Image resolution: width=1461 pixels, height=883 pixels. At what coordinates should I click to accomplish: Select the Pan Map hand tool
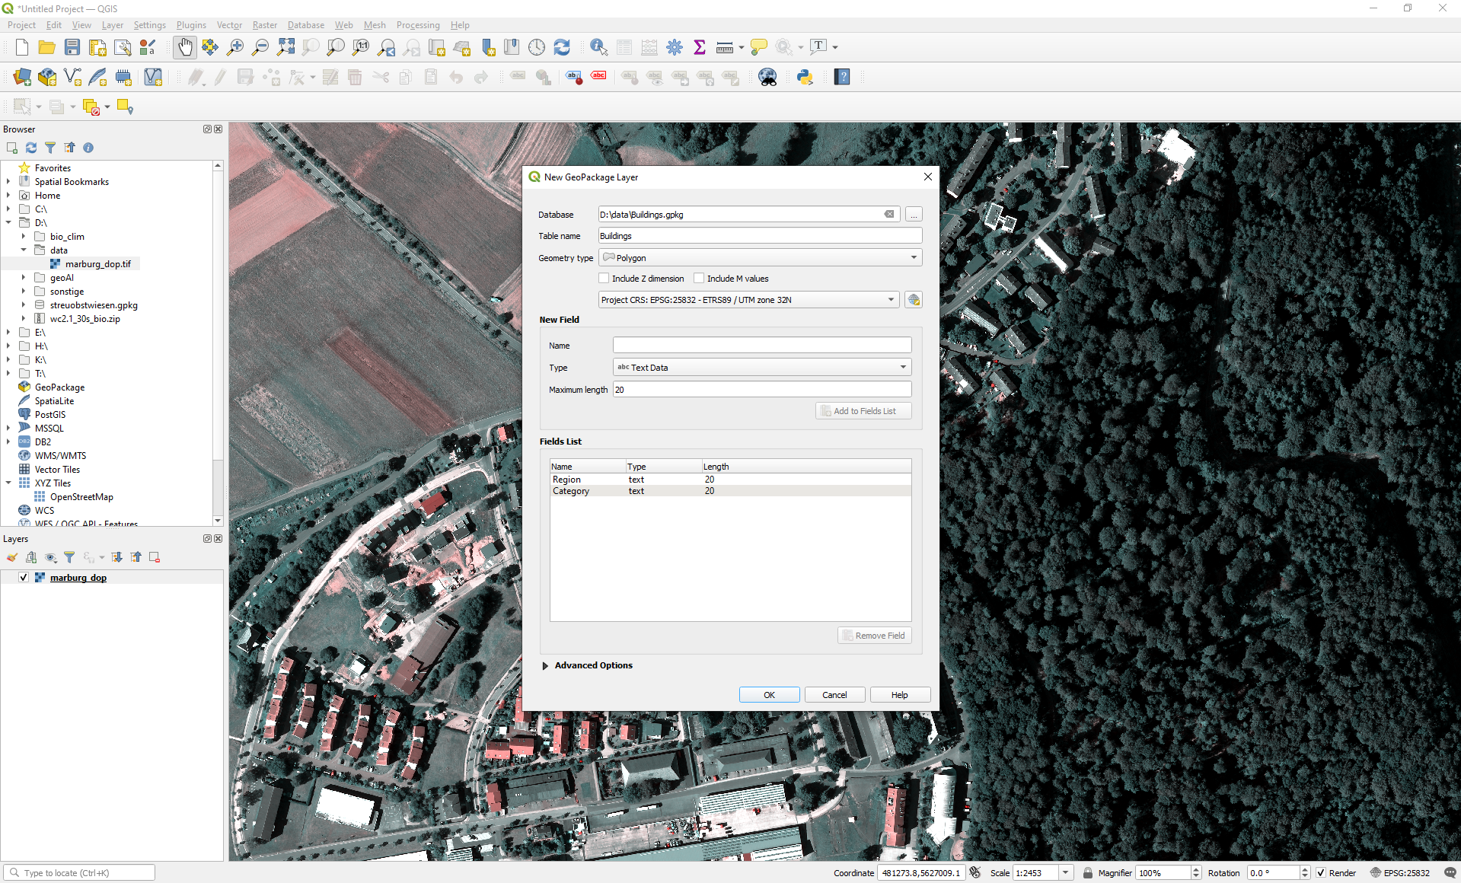click(184, 47)
